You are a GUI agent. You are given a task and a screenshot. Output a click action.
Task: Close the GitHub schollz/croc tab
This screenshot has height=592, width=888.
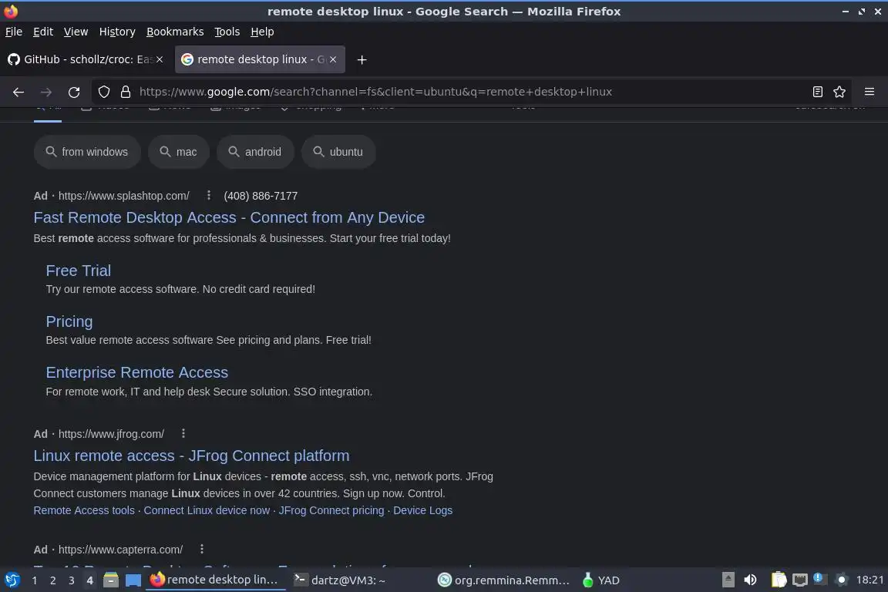tap(160, 59)
